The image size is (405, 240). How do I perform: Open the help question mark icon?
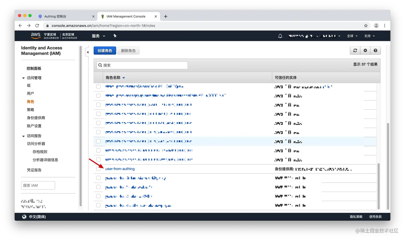(x=376, y=50)
